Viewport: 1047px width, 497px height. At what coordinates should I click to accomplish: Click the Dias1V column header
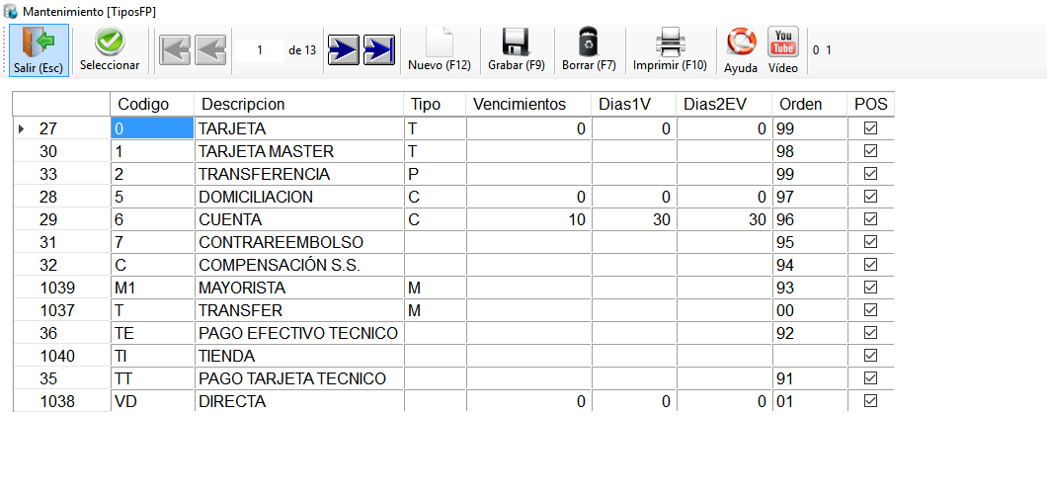coord(634,104)
